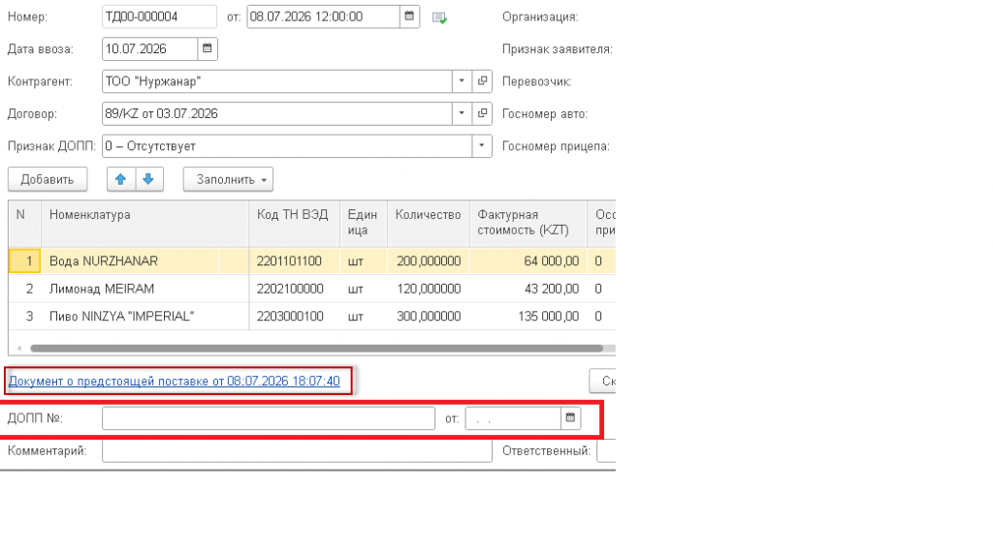Screen dimensions: 993x553
Task: Click the ДОПП date input field
Action: click(513, 418)
